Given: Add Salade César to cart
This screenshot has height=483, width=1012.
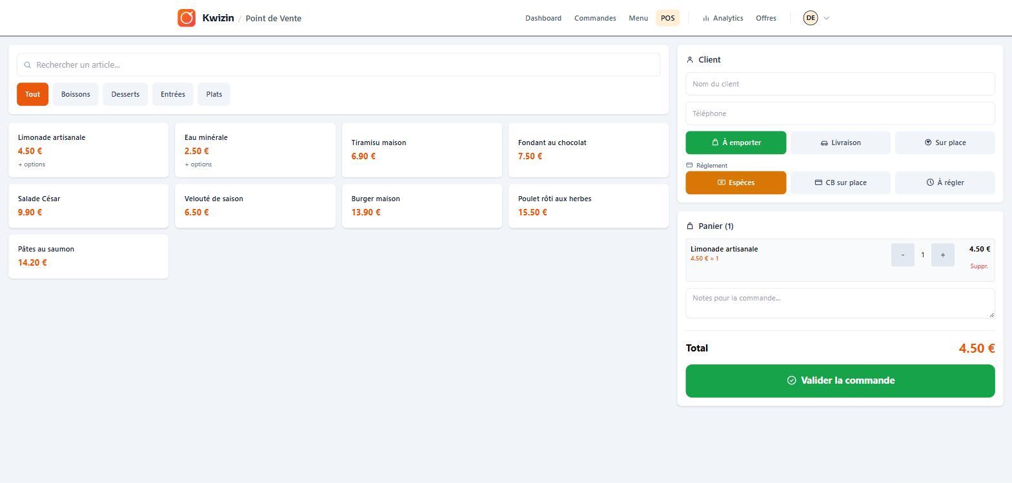Looking at the screenshot, I should coord(88,206).
